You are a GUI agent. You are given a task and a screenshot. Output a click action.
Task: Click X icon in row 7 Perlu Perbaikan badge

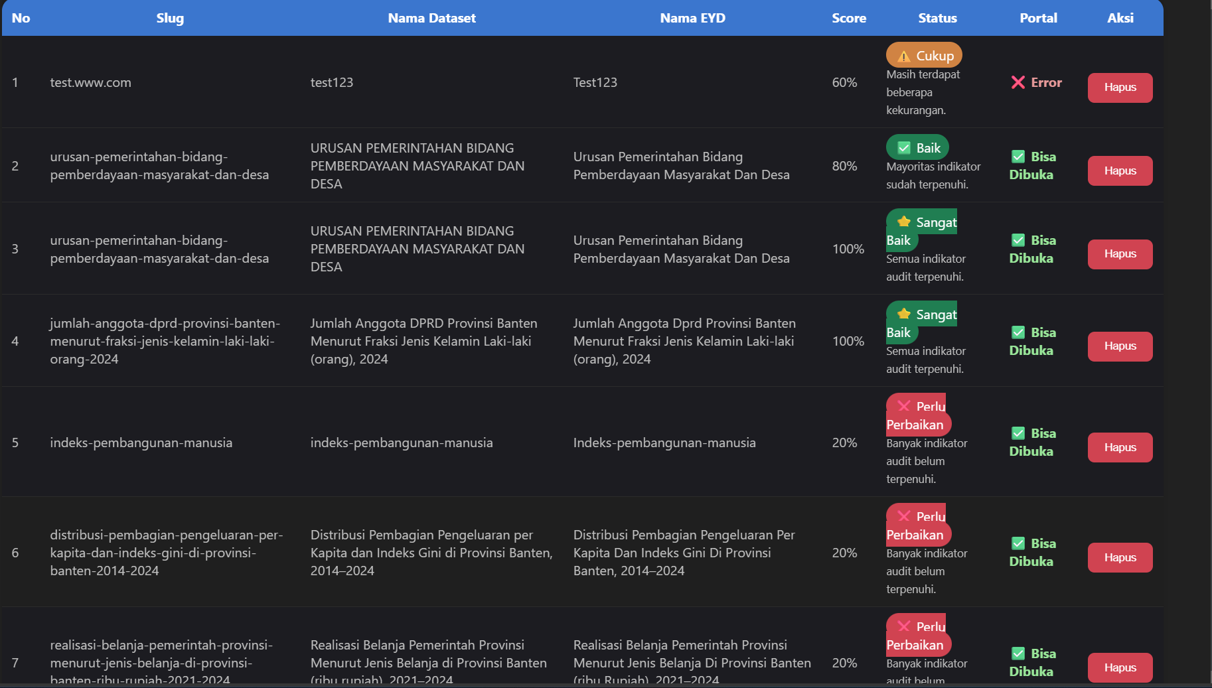[x=904, y=626]
